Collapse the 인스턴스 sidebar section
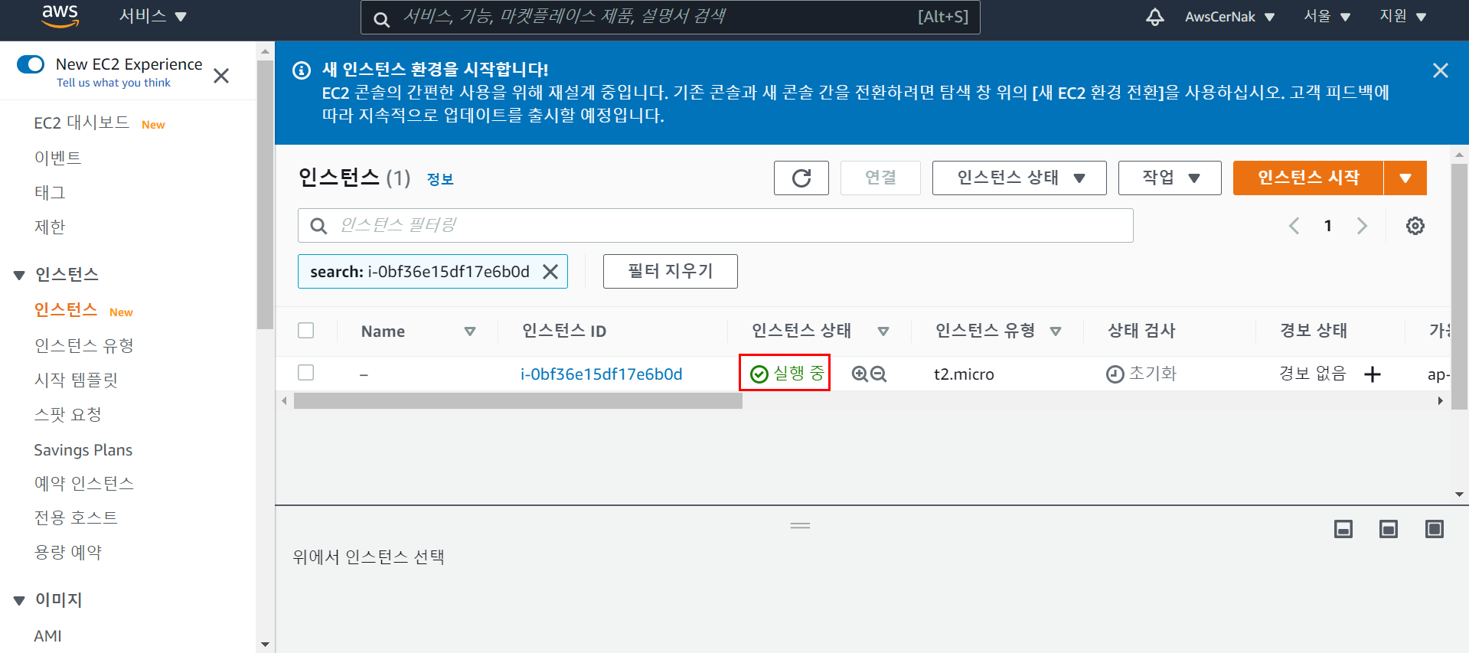 point(19,276)
